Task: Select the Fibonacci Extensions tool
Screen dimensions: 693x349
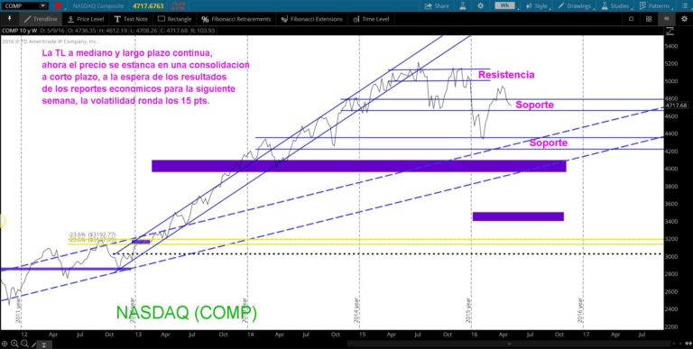Action: click(311, 19)
